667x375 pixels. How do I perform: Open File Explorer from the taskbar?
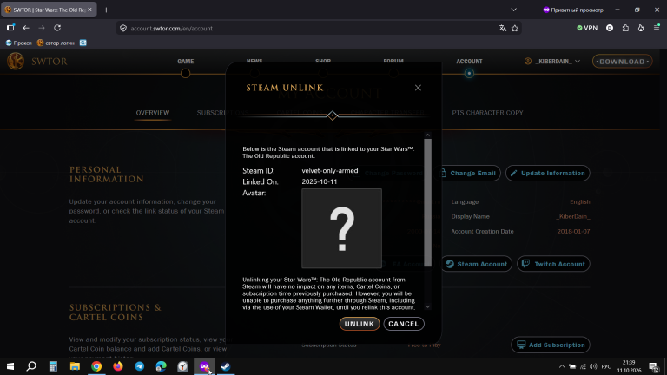(x=75, y=366)
